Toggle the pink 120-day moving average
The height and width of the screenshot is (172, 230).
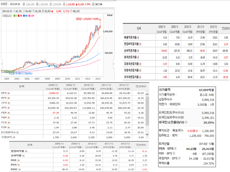(x=31, y=16)
